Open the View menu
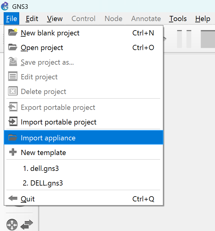This screenshot has height=231, width=215. point(55,19)
